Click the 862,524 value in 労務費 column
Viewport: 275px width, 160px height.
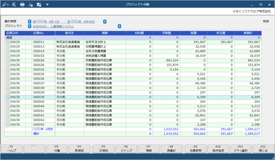pyautogui.click(x=172, y=60)
